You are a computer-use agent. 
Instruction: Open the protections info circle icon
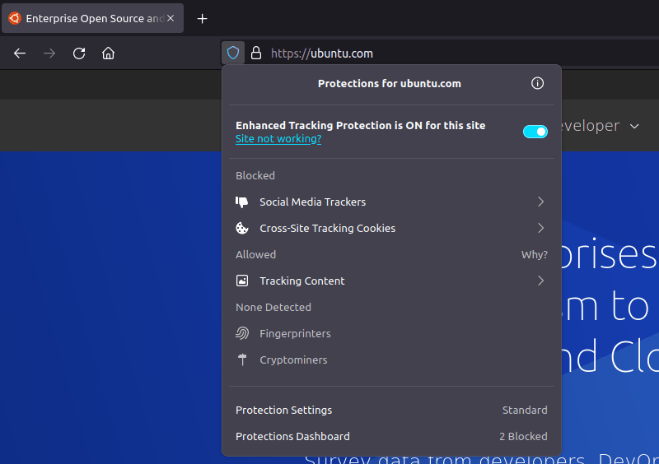(x=537, y=83)
